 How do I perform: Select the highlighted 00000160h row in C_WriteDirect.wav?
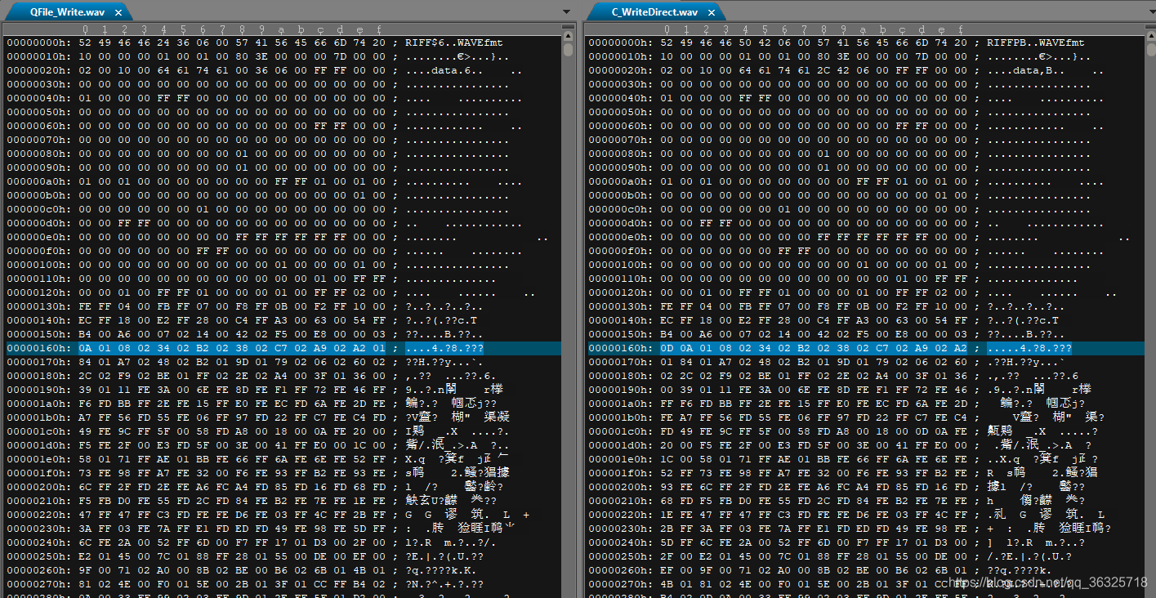(x=865, y=348)
